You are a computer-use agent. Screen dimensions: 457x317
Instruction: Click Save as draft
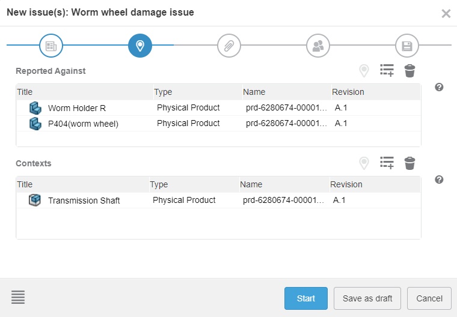click(367, 298)
